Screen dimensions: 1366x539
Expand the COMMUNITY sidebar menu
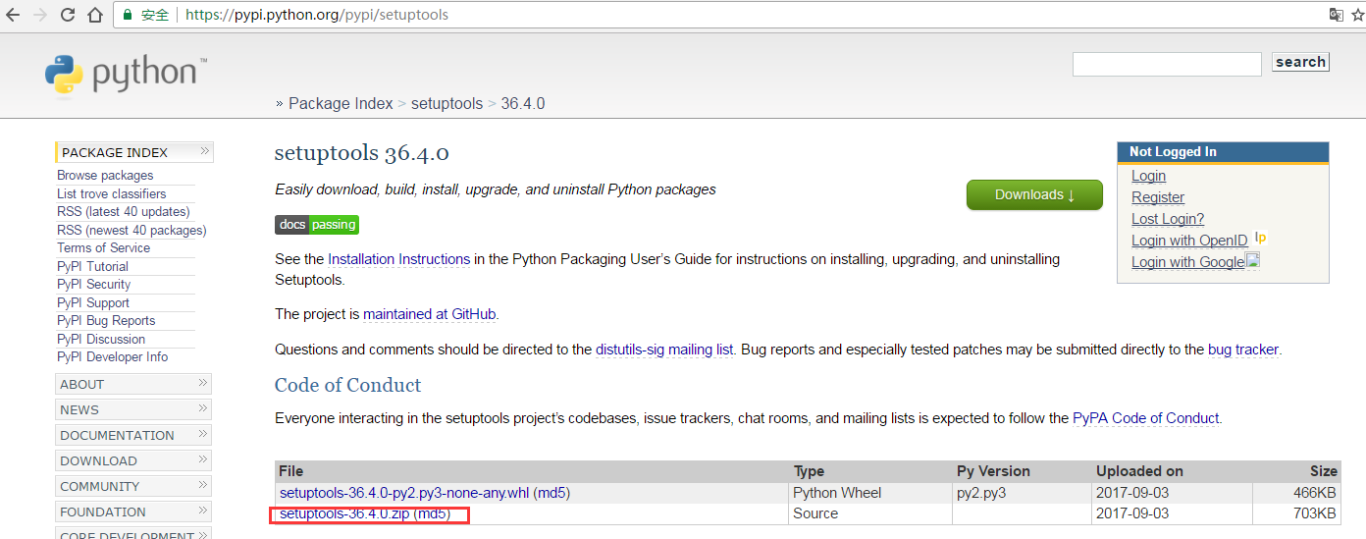tap(133, 486)
